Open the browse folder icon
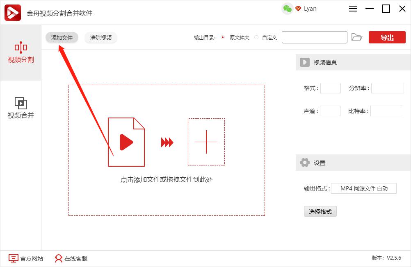The height and width of the screenshot is (267, 411). click(x=357, y=37)
